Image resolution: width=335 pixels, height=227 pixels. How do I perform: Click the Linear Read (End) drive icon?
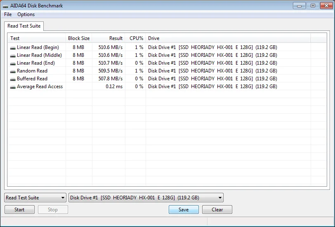tap(13, 63)
